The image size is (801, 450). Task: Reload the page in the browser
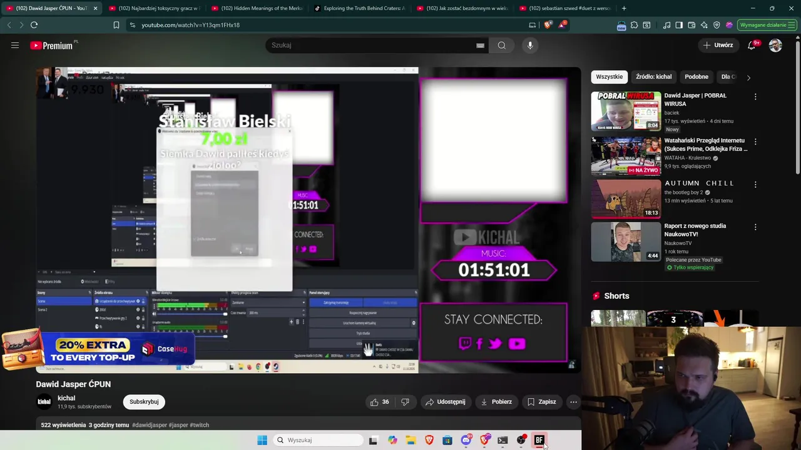(x=34, y=25)
